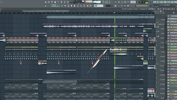Click pattern selector arrow next to playlist icons

click(x=93, y=6)
